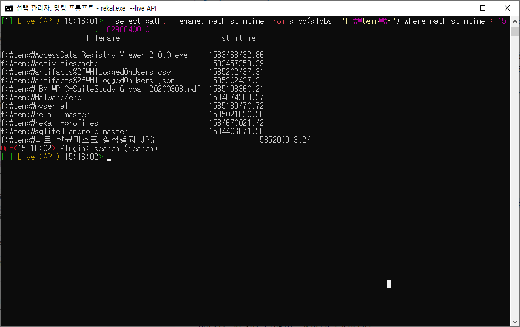
Task: Click the rekall-master path entry
Action: (x=45, y=115)
